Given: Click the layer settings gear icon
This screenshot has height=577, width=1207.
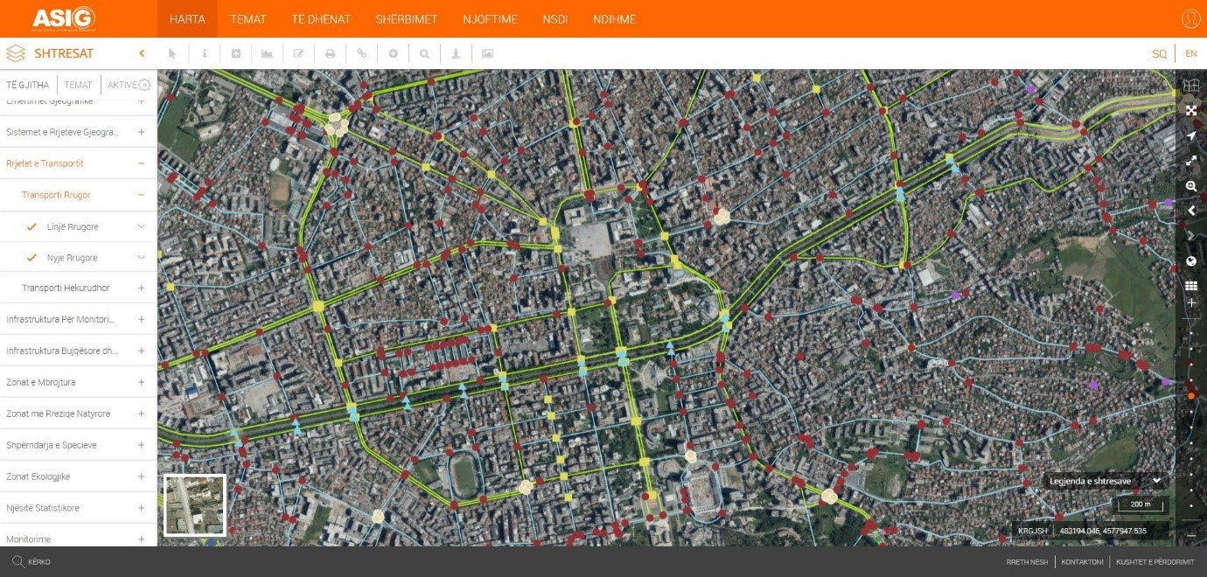Looking at the screenshot, I should click(145, 85).
